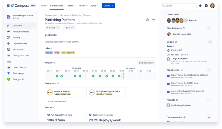Image resolution: width=222 pixels, height=129 pixels.
Task: Toggle the watch eye icon
Action: click(x=147, y=20)
